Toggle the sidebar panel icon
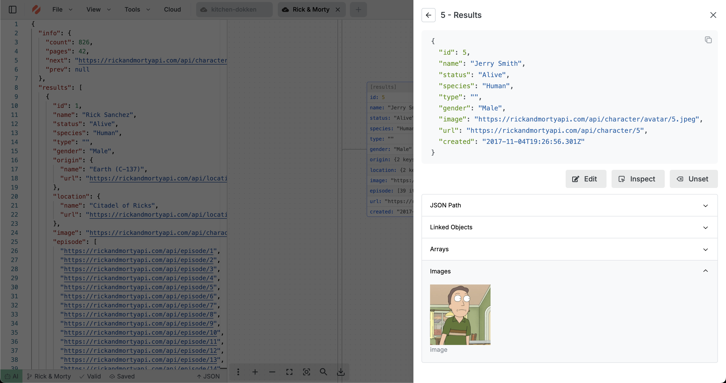 [13, 10]
